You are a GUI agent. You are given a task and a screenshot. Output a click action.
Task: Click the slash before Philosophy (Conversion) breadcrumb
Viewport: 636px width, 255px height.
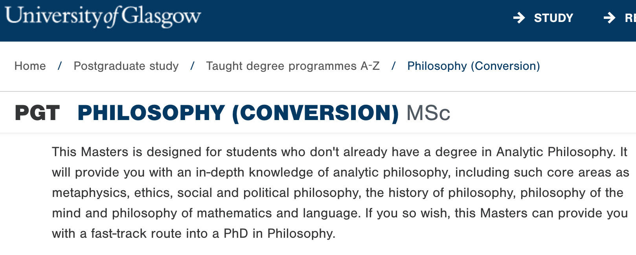coord(393,66)
